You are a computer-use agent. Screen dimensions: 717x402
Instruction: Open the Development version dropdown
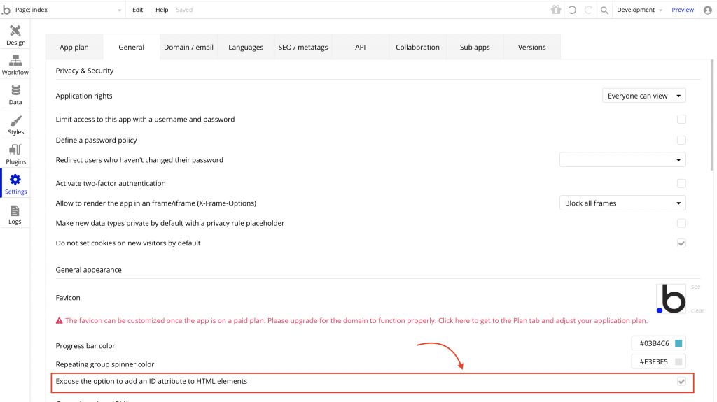pos(639,10)
